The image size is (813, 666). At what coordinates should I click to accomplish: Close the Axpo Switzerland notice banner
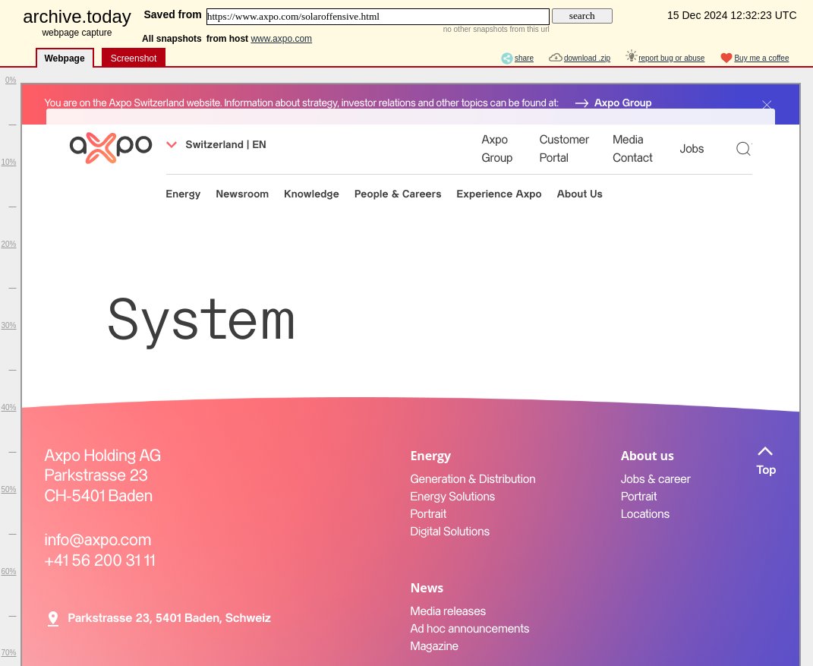[767, 105]
